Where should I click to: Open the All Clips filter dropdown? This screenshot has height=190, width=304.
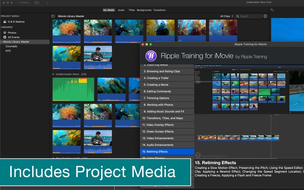click(x=226, y=16)
